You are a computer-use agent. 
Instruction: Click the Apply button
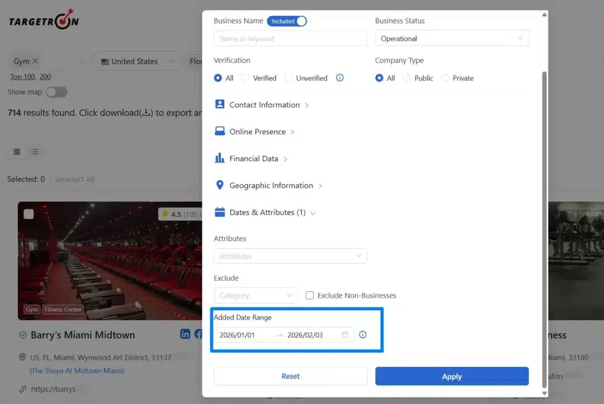click(x=451, y=376)
